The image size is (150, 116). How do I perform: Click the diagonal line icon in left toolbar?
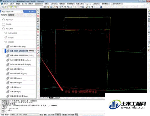point(38,53)
